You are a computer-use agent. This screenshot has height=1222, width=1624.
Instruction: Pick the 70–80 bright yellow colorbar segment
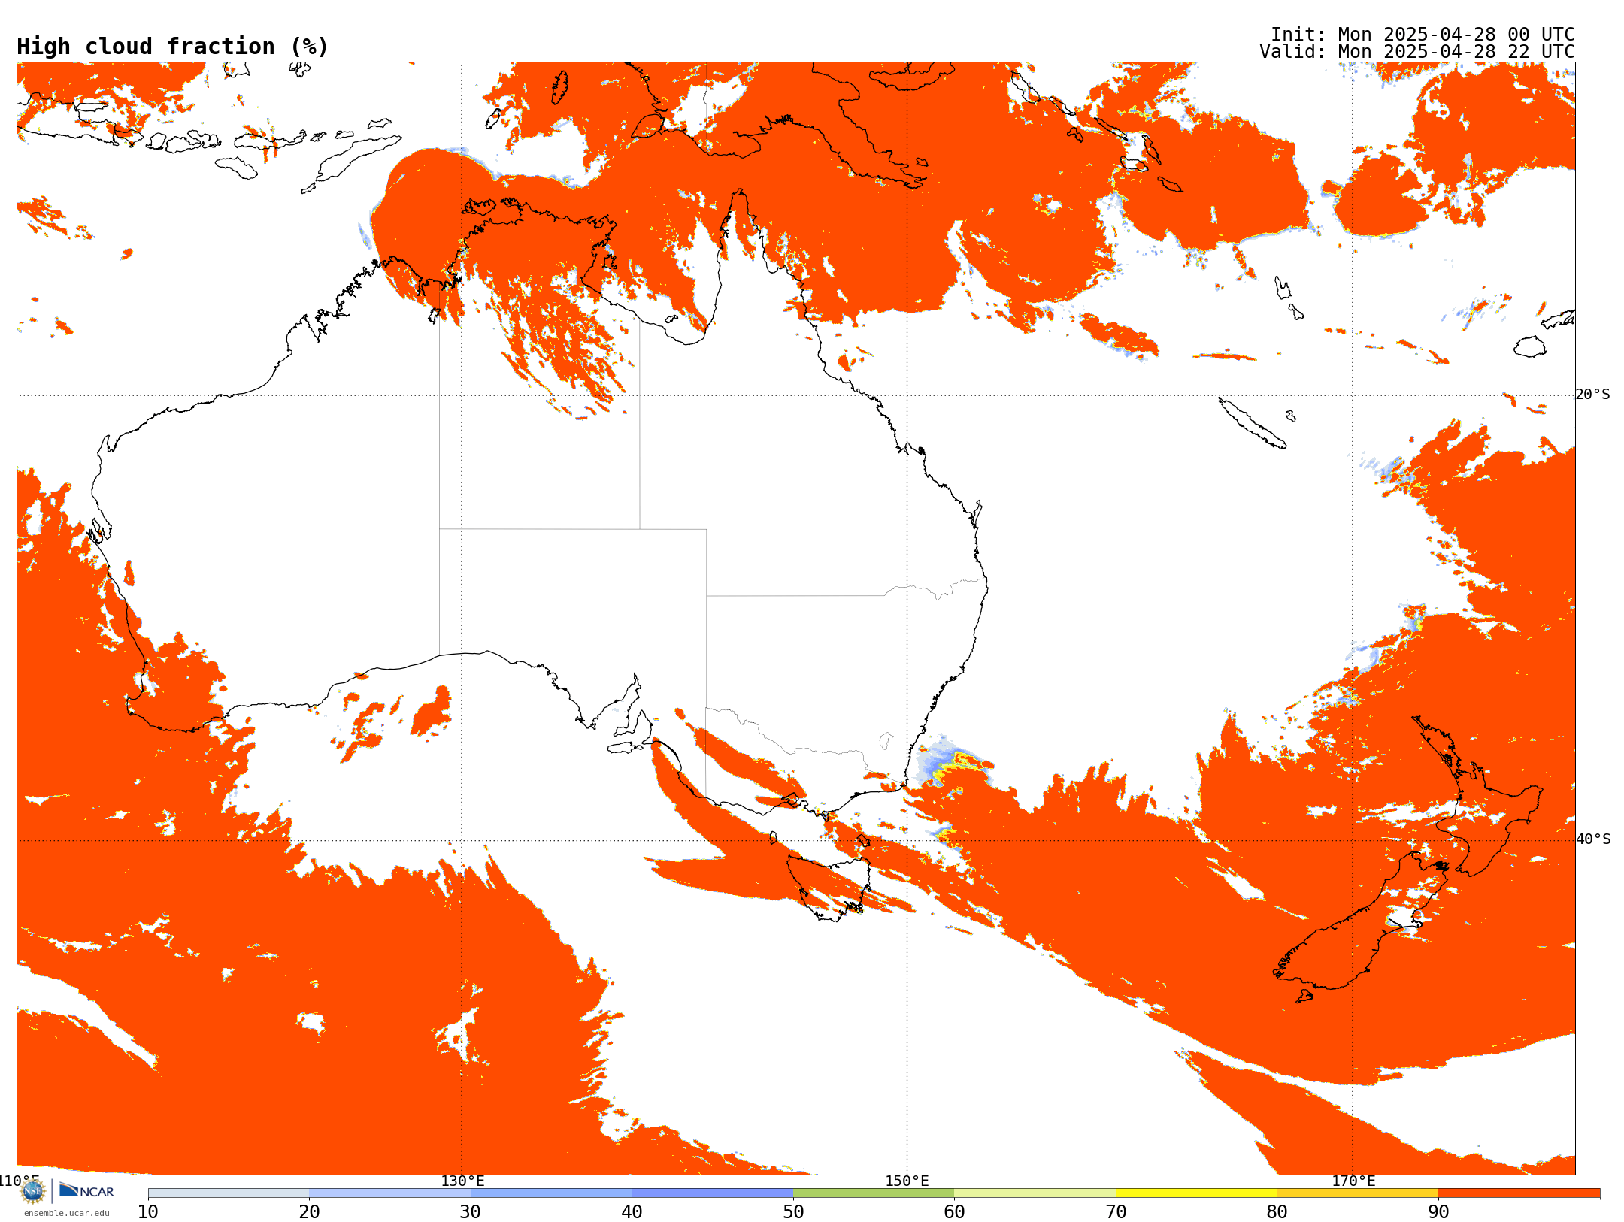[x=1196, y=1193]
